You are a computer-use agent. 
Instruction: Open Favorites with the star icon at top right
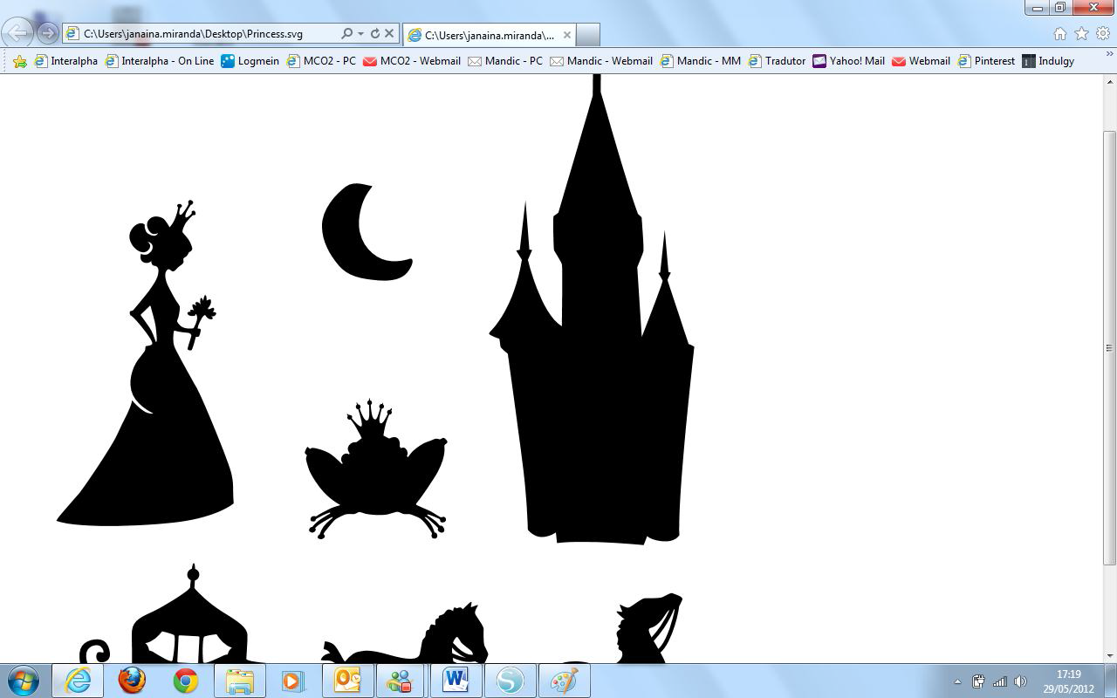point(1081,34)
